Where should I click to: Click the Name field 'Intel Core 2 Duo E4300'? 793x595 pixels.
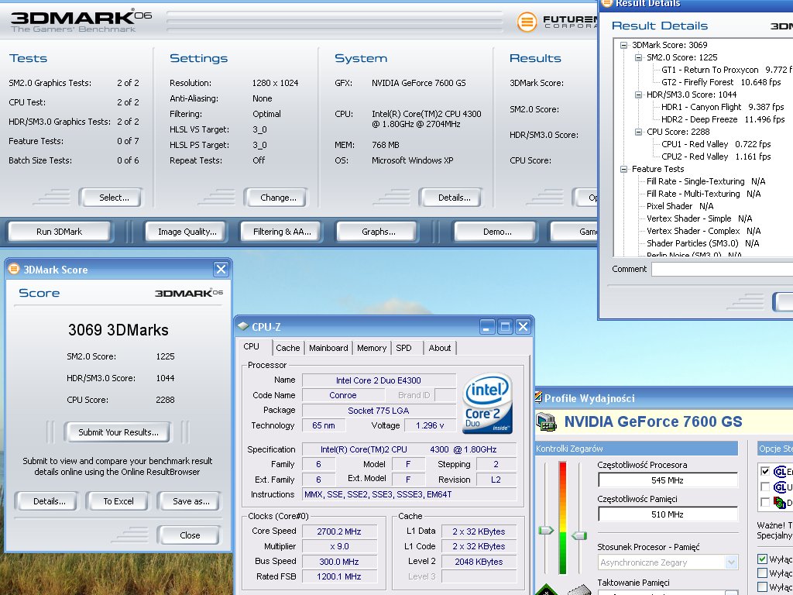coord(378,380)
